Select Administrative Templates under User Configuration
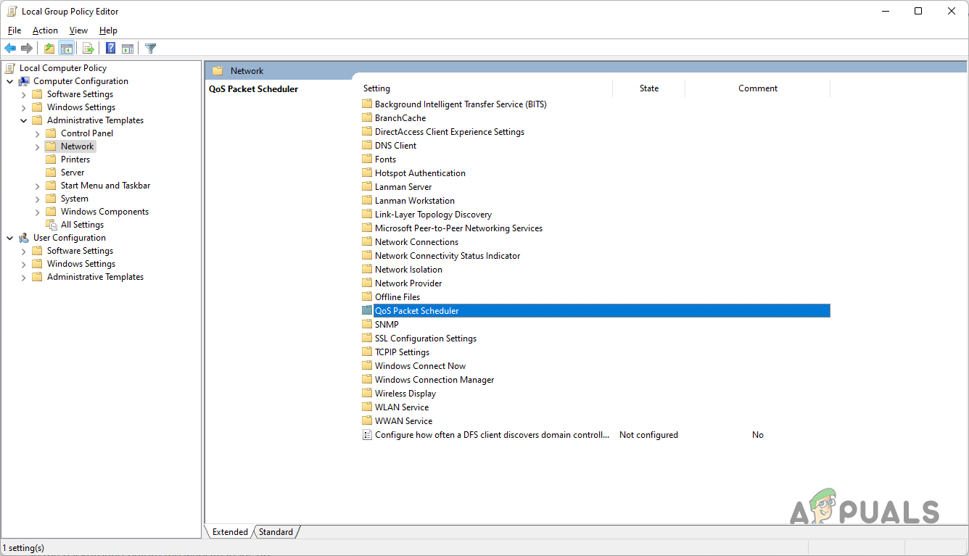This screenshot has height=556, width=969. (x=95, y=277)
